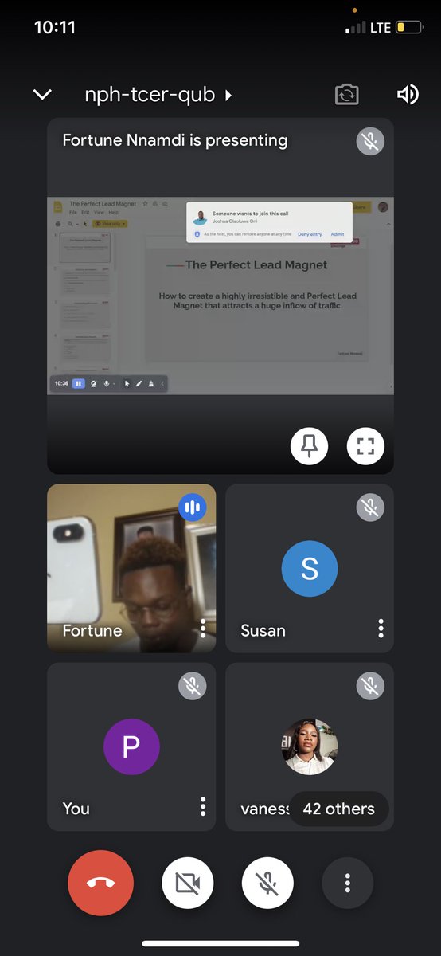This screenshot has width=441, height=956.
Task: Tap Fortune's speaking audio indicator
Action: click(x=192, y=507)
